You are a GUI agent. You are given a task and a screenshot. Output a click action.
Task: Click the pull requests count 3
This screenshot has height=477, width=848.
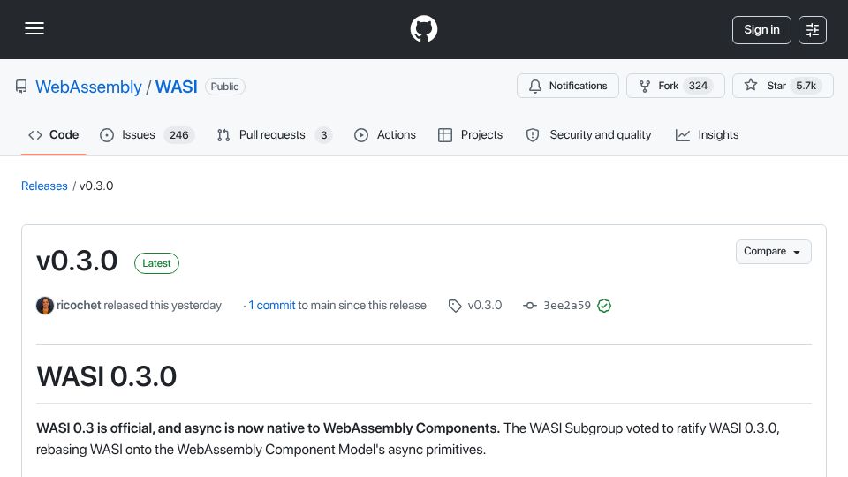pyautogui.click(x=324, y=134)
